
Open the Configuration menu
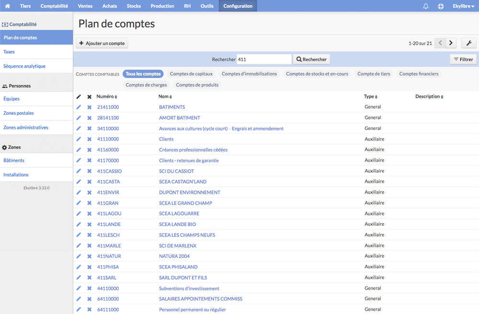point(238,6)
